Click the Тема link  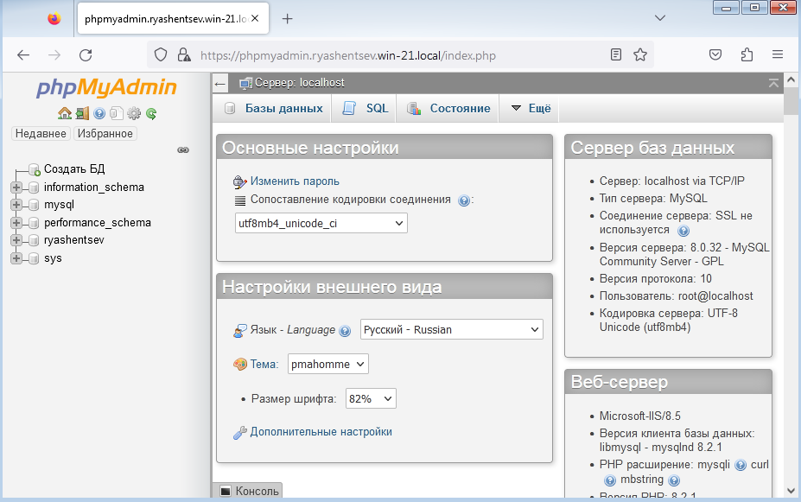(263, 364)
